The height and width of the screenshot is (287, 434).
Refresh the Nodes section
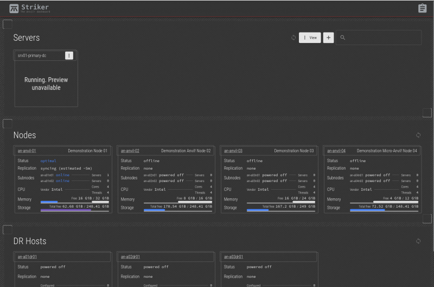click(418, 135)
